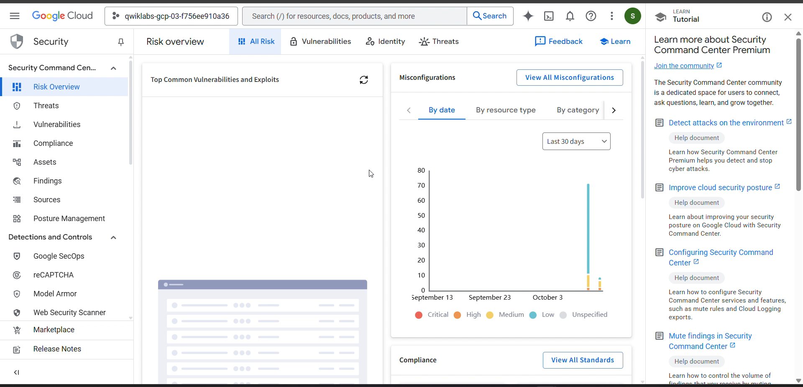Open Vulnerabilities in the sidebar
The width and height of the screenshot is (803, 387).
coord(65,125)
